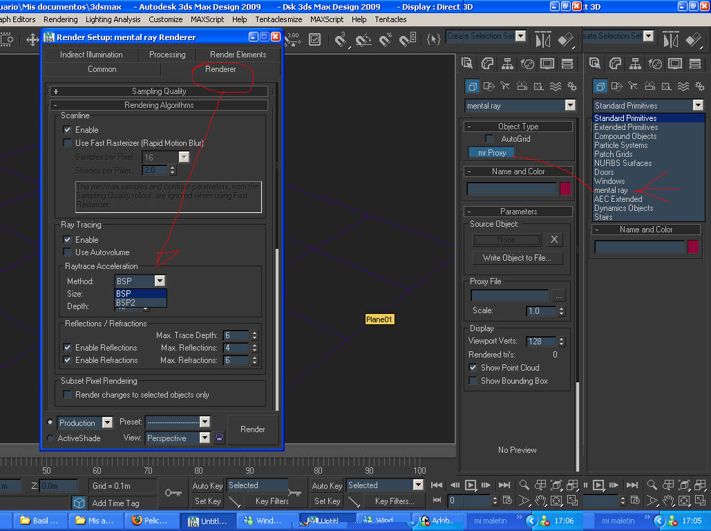Enable Scanline checkbox in Rendering Algorithms
The width and height of the screenshot is (711, 531).
[67, 130]
